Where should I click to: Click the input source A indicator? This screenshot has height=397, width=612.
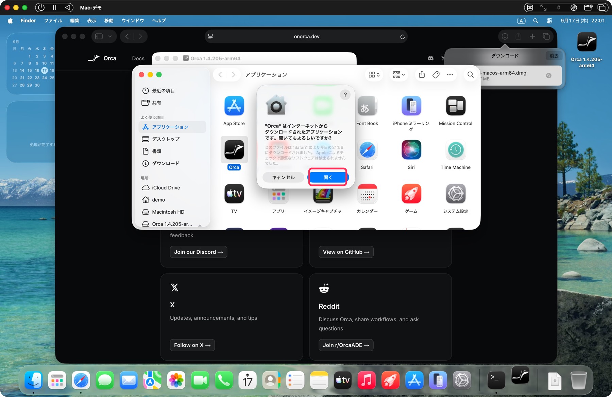pos(521,21)
